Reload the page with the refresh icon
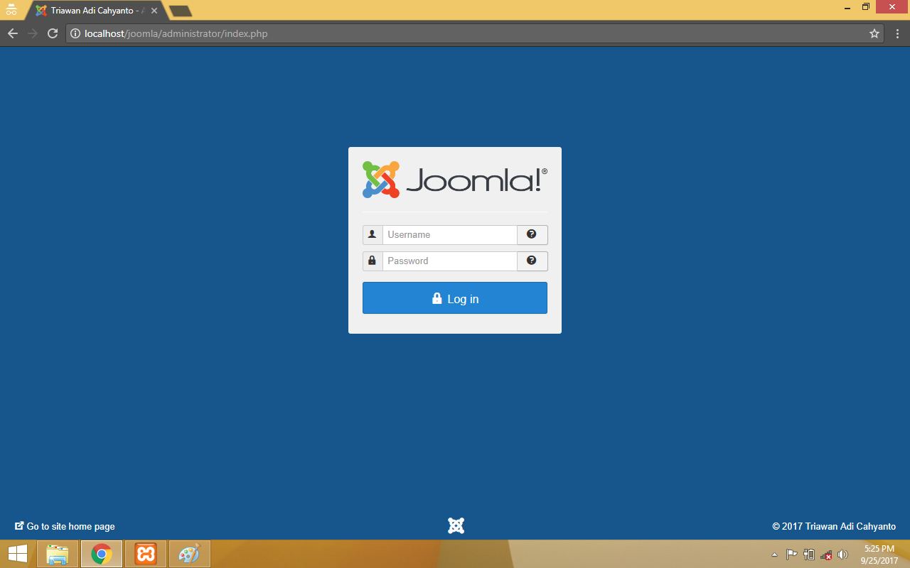This screenshot has width=910, height=568. (53, 33)
